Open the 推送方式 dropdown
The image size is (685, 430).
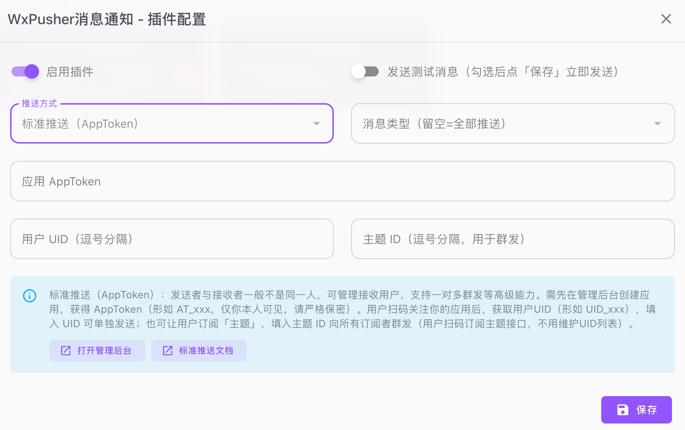pyautogui.click(x=172, y=124)
